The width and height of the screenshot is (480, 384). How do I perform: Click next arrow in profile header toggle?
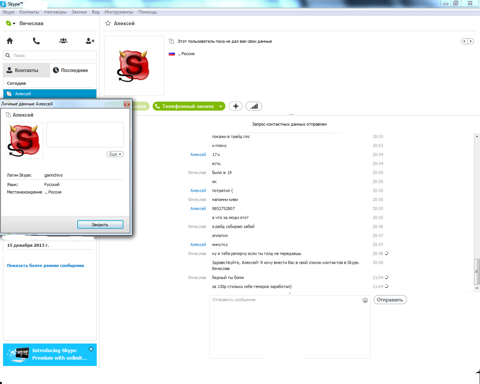[471, 41]
